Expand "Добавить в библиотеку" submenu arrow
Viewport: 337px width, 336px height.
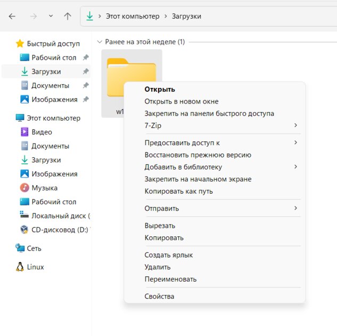coord(295,167)
